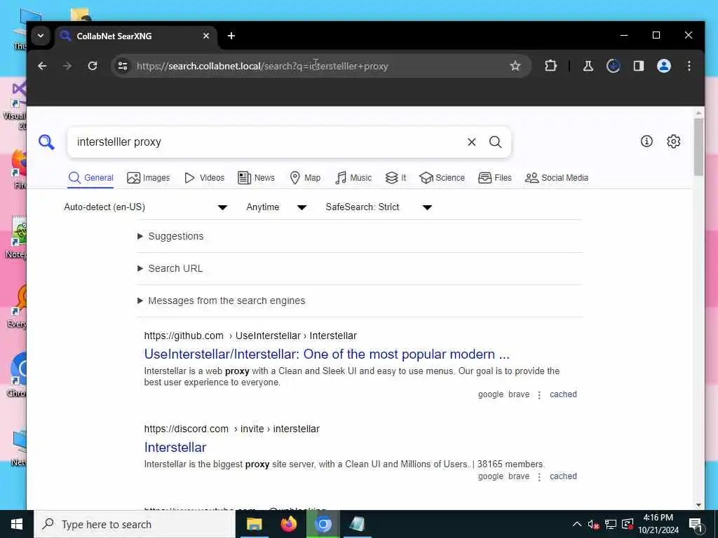Switch to the Videos tab
This screenshot has height=538, width=718.
click(x=204, y=178)
